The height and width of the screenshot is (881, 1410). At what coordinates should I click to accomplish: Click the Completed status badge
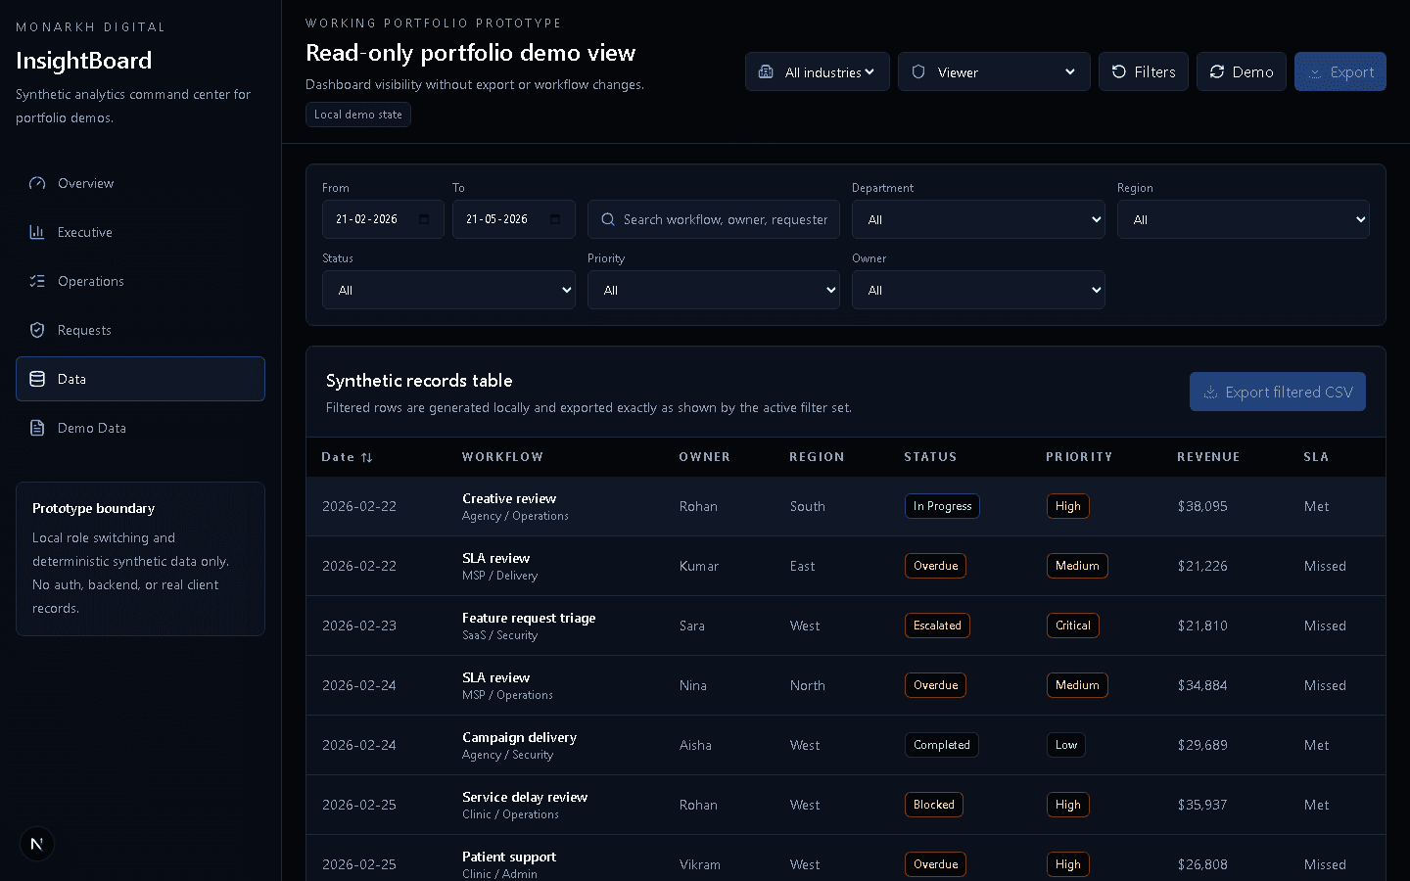[x=942, y=745]
